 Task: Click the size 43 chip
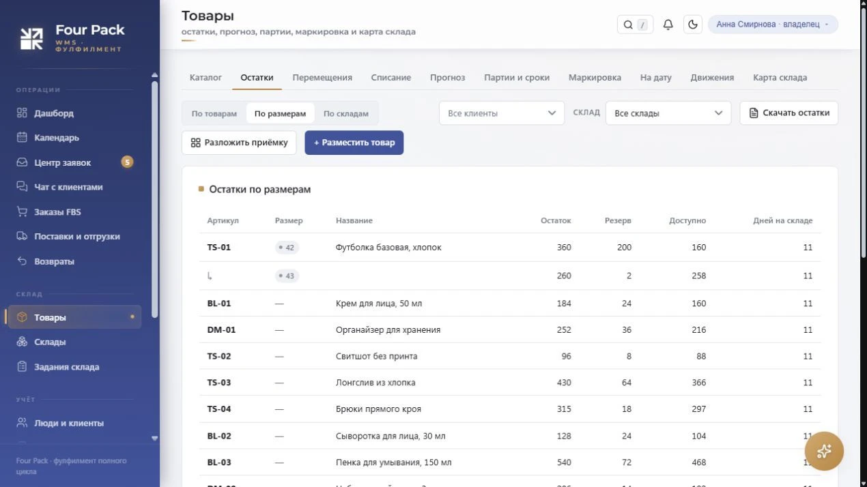[x=287, y=276]
